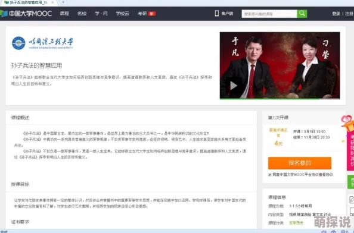Toggle the 同意中国大学MOOC平台协议 checkbox
Screen dimensions: 354x233
[x=269, y=175]
